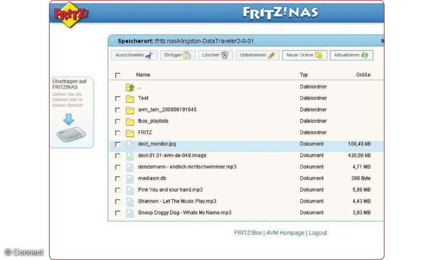Image resolution: width=434 pixels, height=260 pixels.
Task: Check the box for Shannon - Let The Music Play.mp3
Action: click(118, 201)
